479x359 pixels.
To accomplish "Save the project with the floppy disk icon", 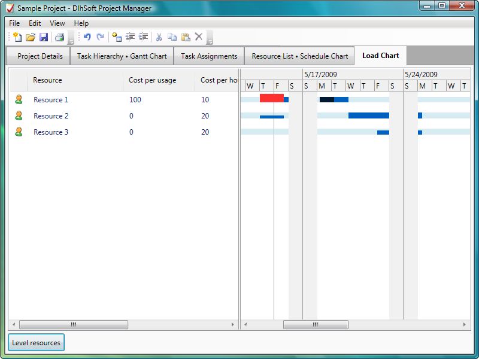I will tap(44, 37).
